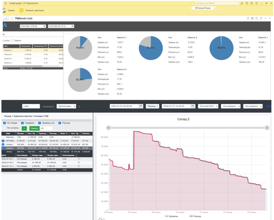Screen dimensions: 274x220
Task: Toggle the Расход checkbox
Action: click(x=60, y=123)
